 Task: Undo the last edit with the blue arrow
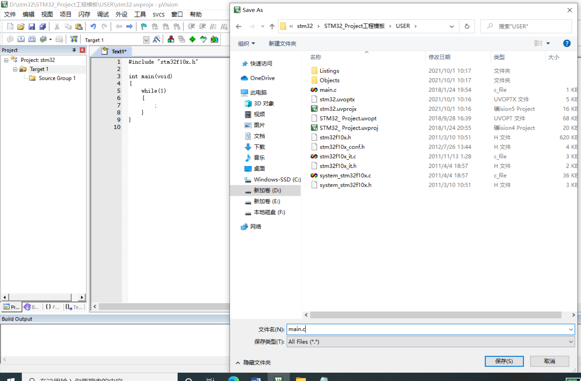click(x=93, y=26)
